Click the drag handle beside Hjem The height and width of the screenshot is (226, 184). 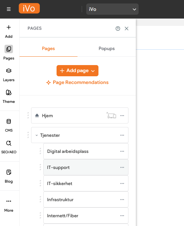pos(28,115)
